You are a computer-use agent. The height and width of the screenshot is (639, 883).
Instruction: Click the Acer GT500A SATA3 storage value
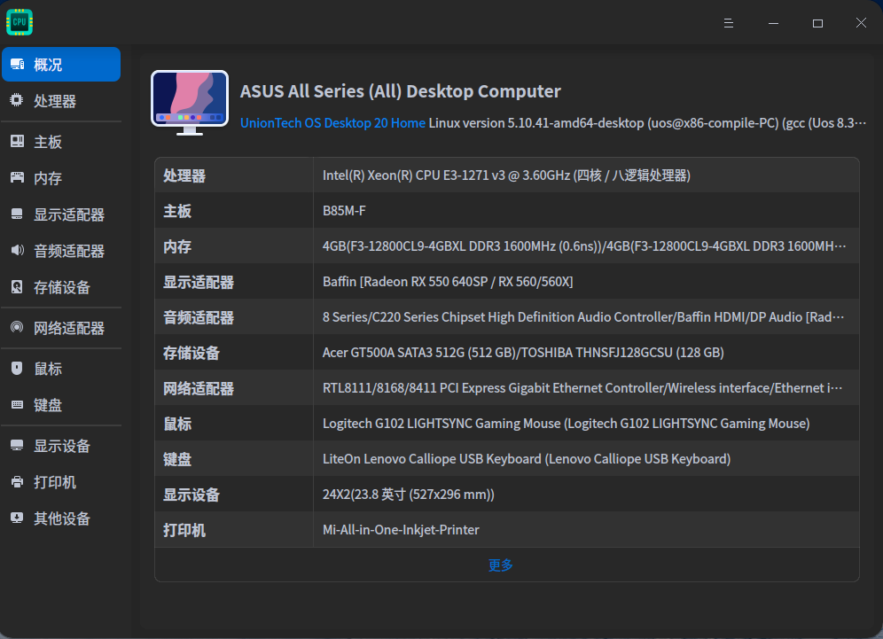(523, 353)
